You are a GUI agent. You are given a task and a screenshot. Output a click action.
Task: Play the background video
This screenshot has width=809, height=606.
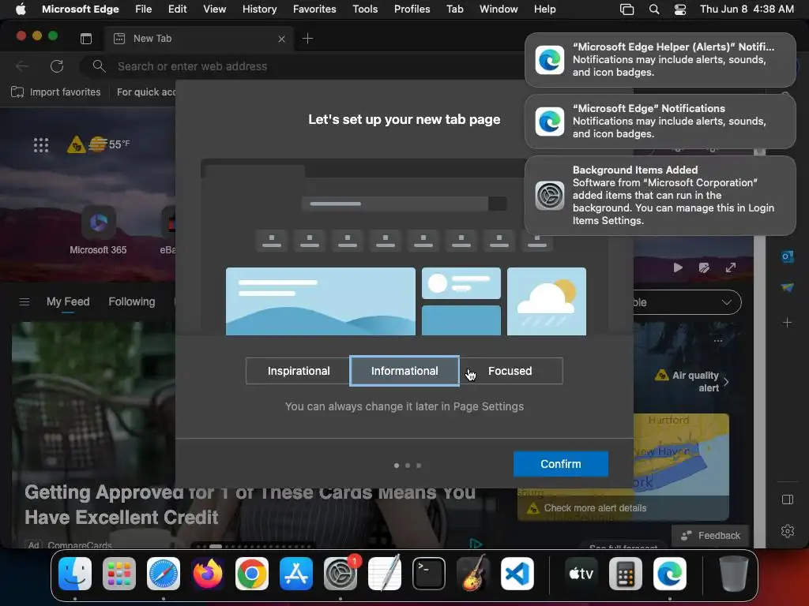point(678,268)
